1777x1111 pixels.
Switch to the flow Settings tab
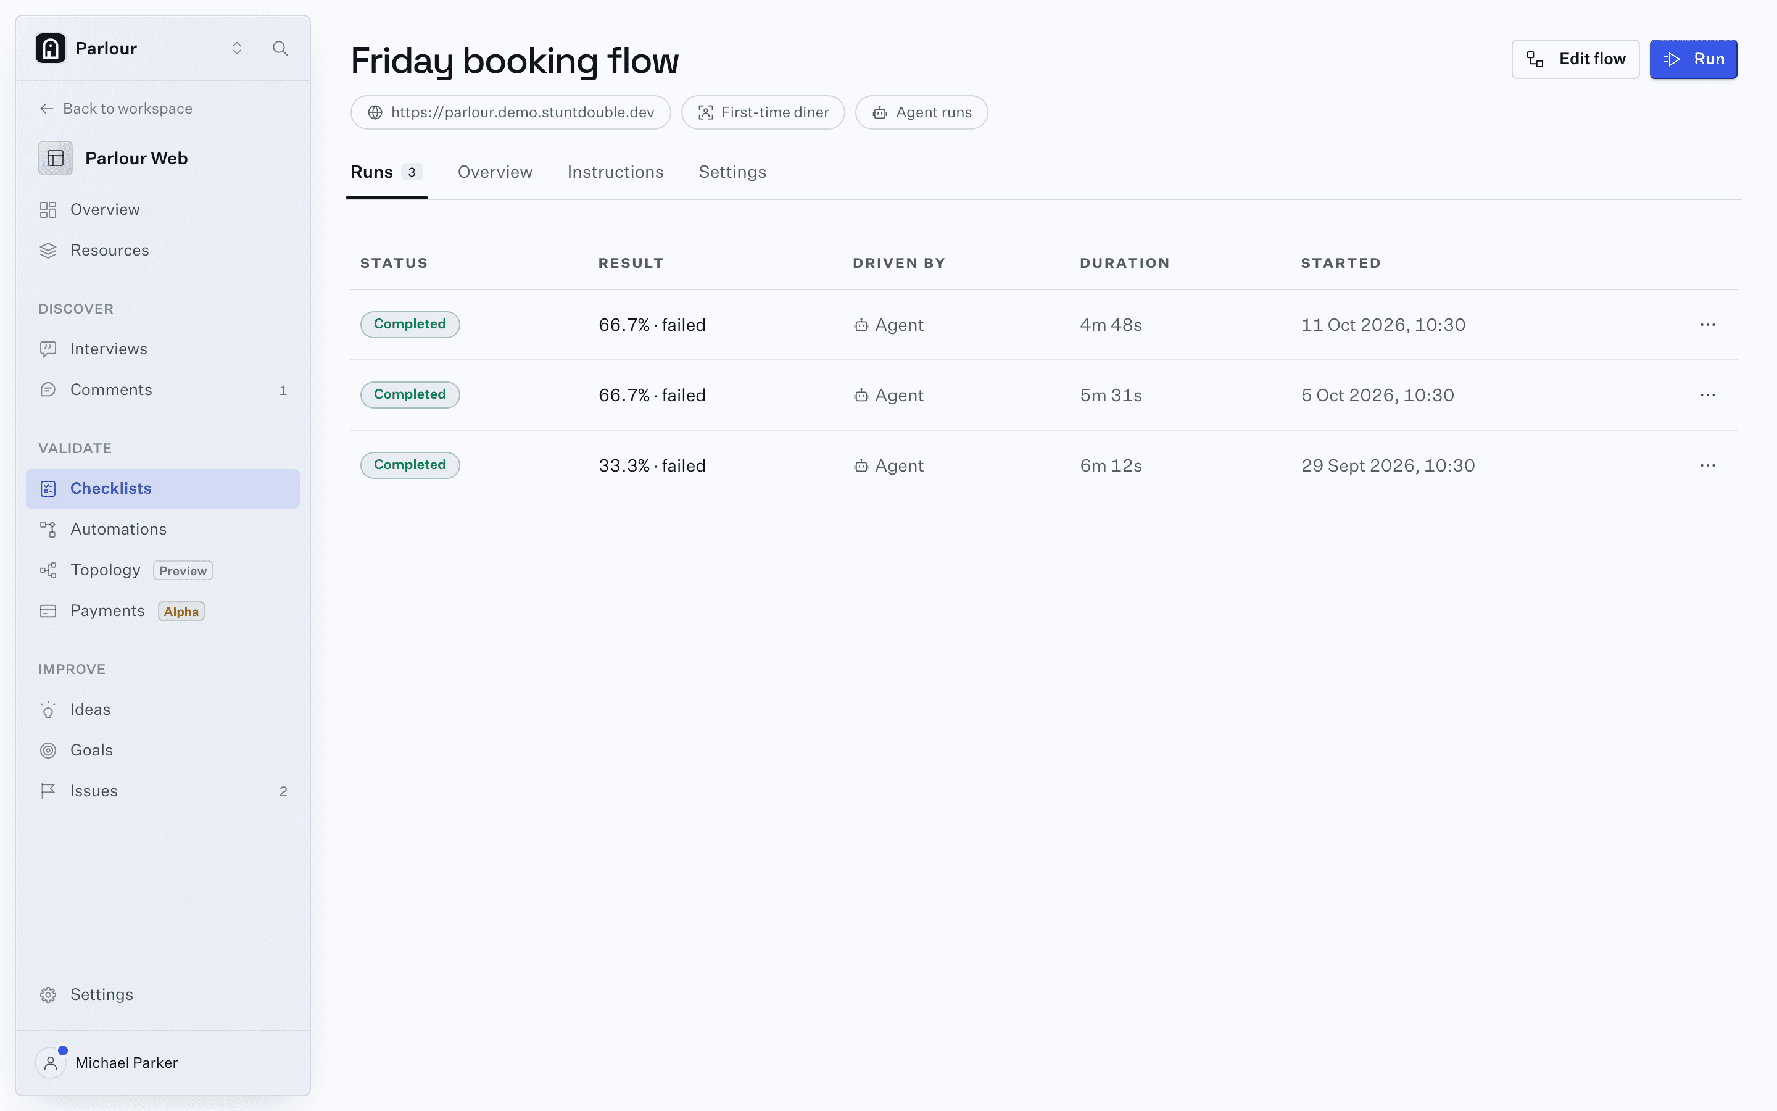732,173
